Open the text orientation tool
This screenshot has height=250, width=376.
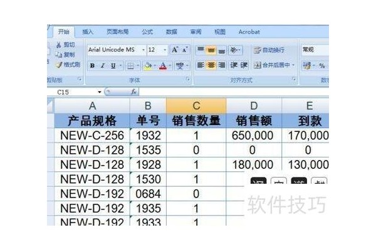(233, 50)
